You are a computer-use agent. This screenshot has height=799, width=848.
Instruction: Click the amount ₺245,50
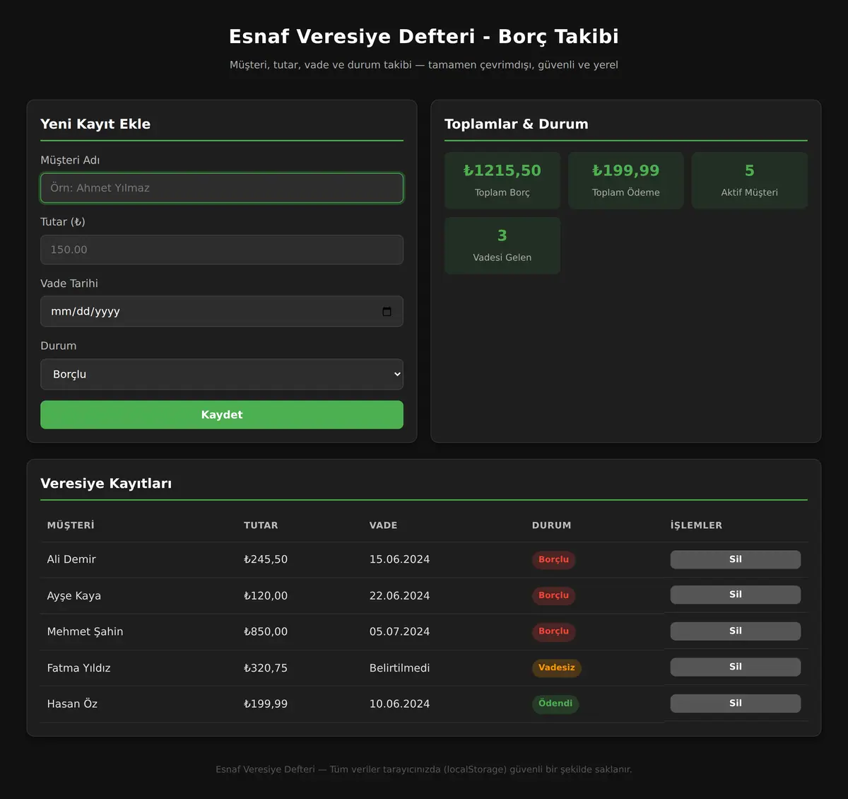point(266,559)
